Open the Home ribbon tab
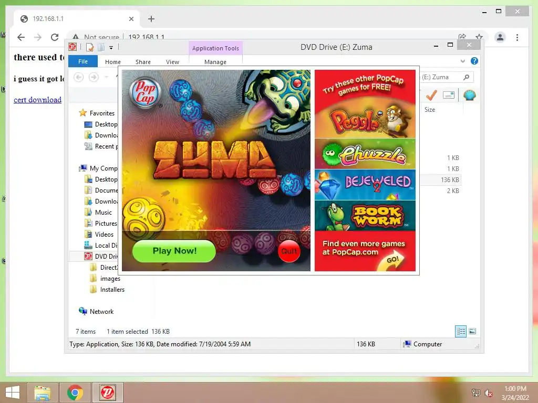This screenshot has width=538, height=403. coord(113,62)
